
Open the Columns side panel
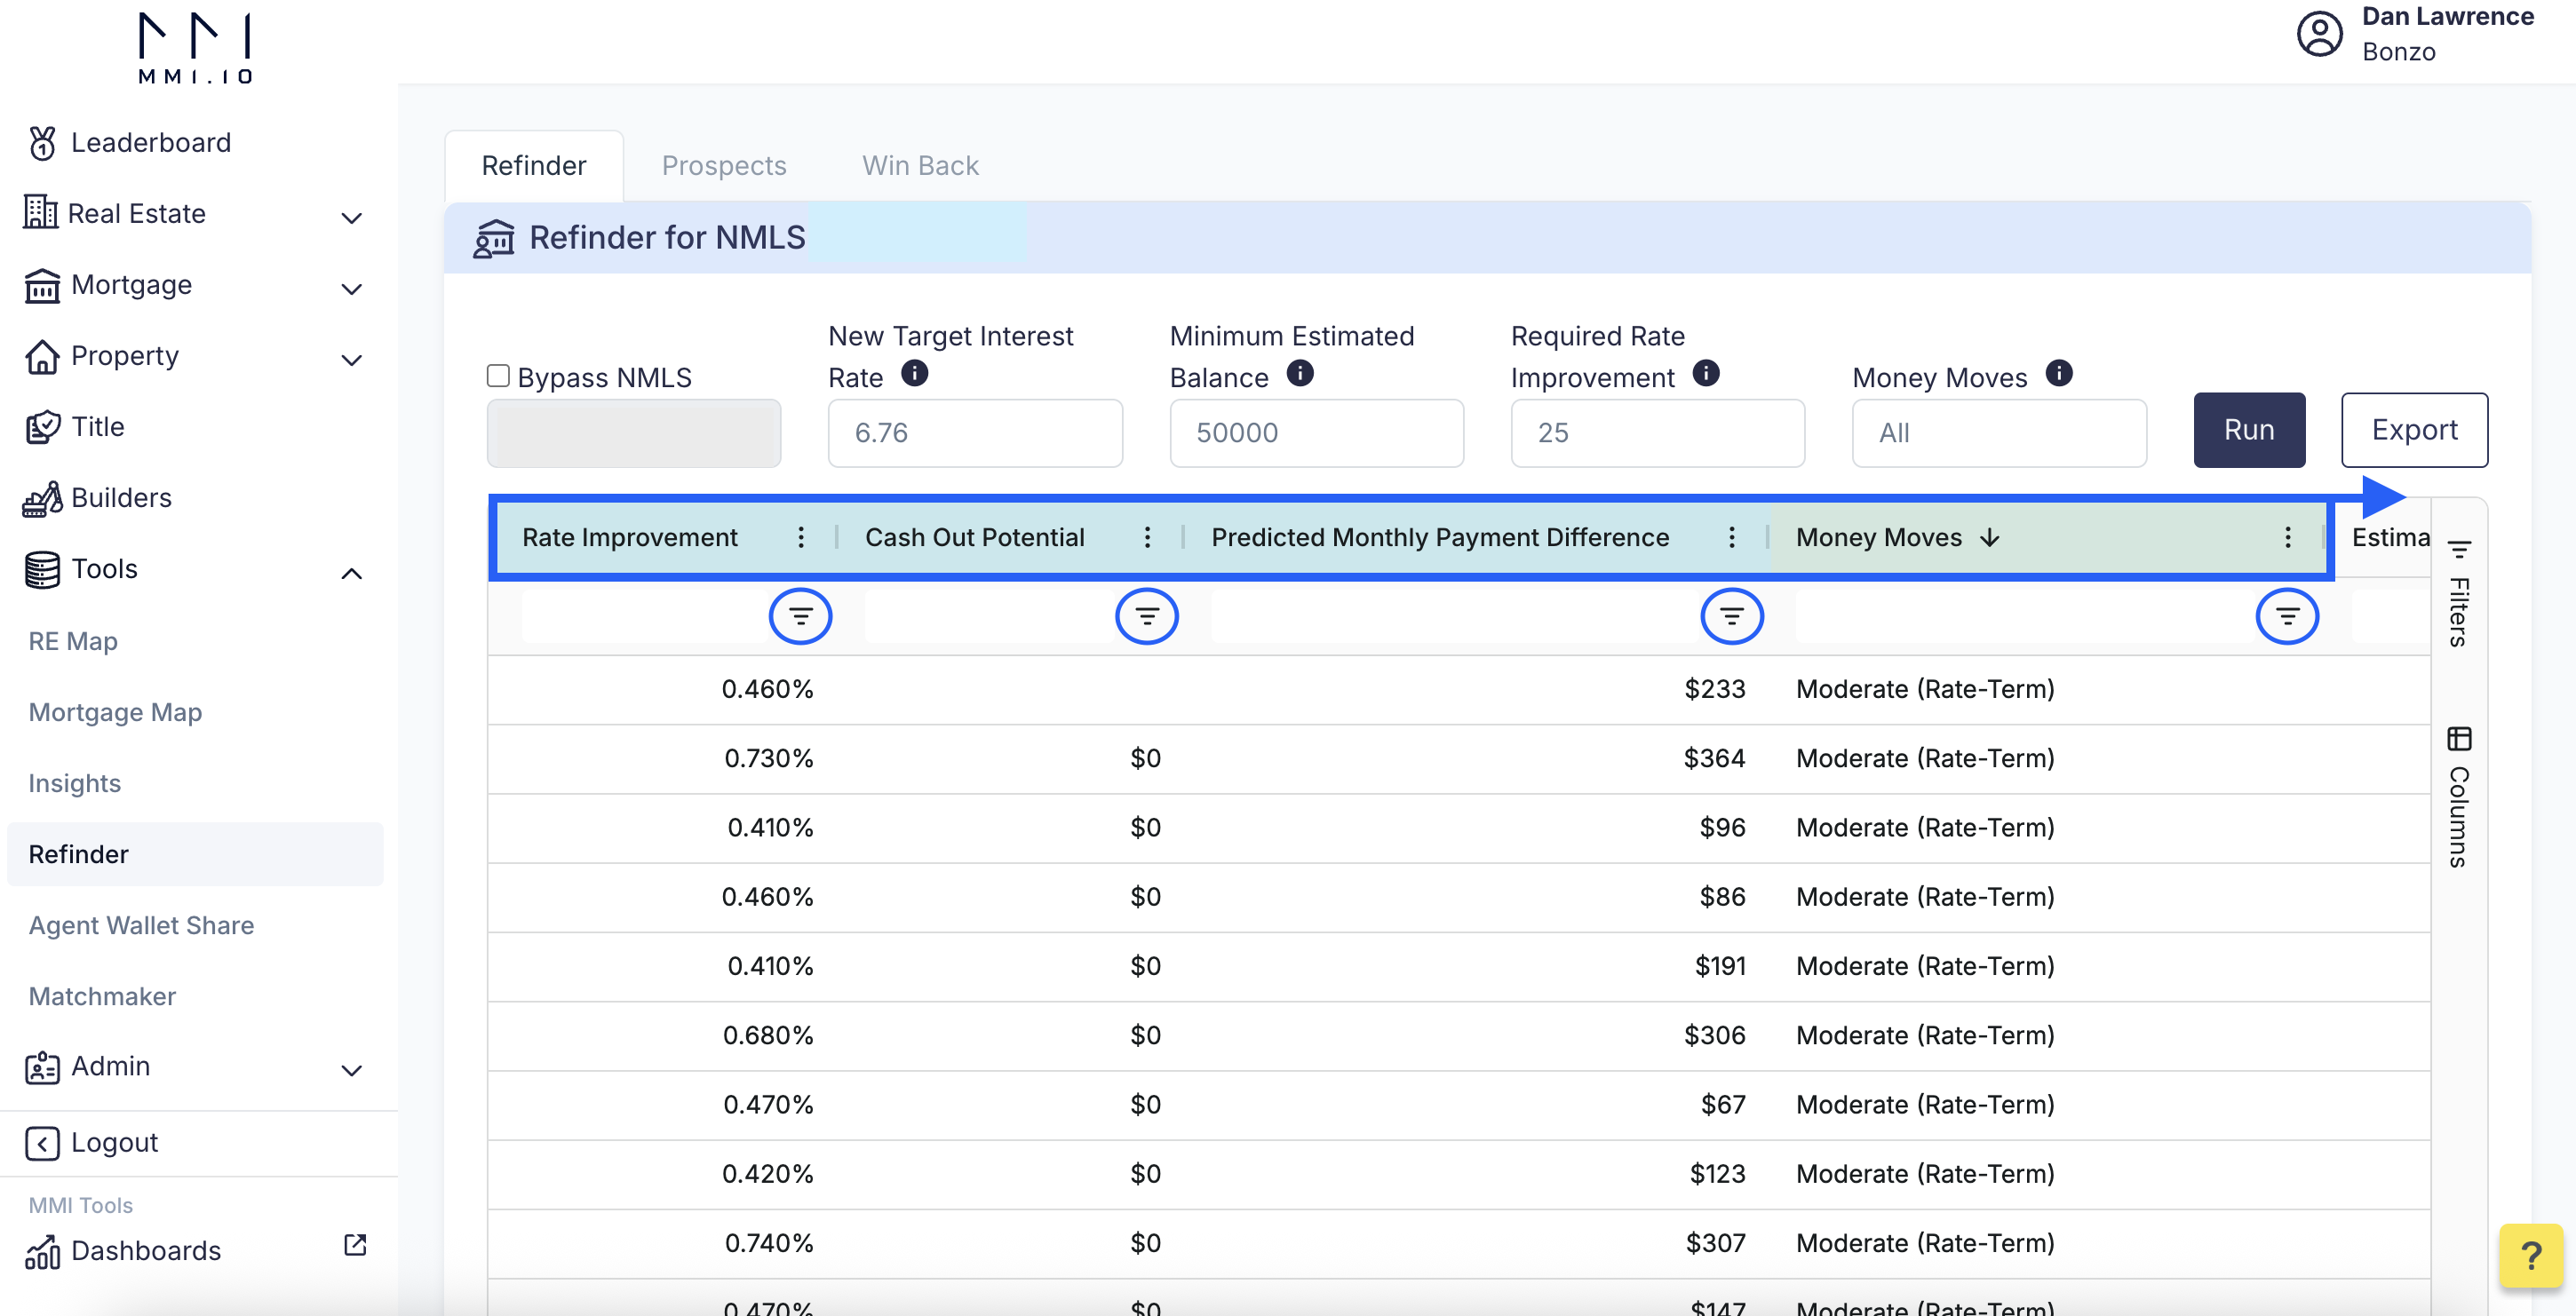coord(2458,796)
